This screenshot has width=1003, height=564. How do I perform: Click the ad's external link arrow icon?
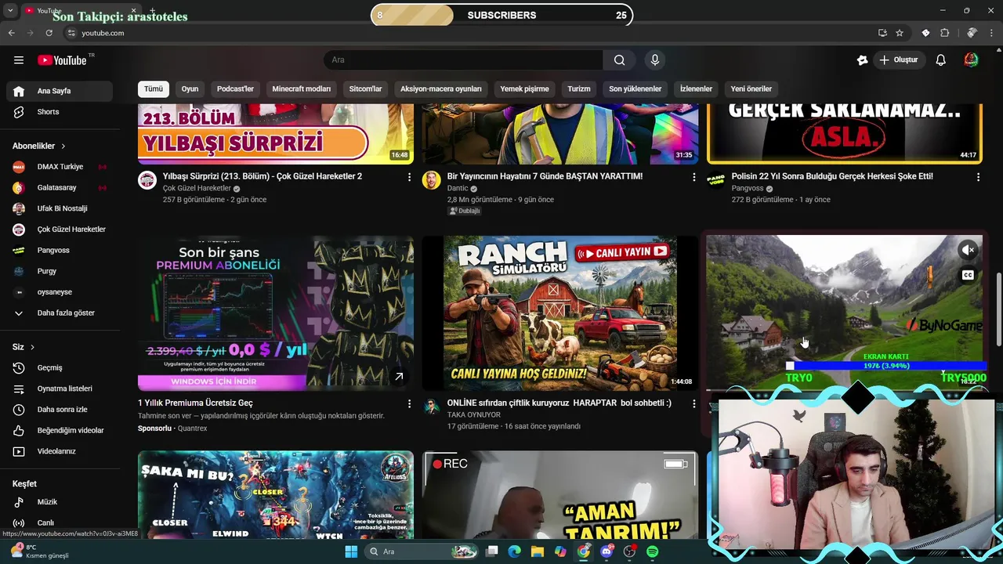399,377
